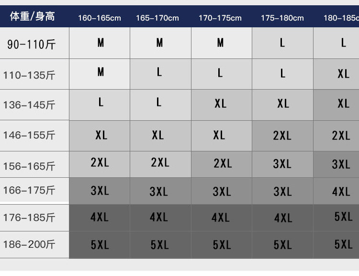
Task: Click the 3XL cell for 156-165斤, 175-180cm
Action: [282, 164]
